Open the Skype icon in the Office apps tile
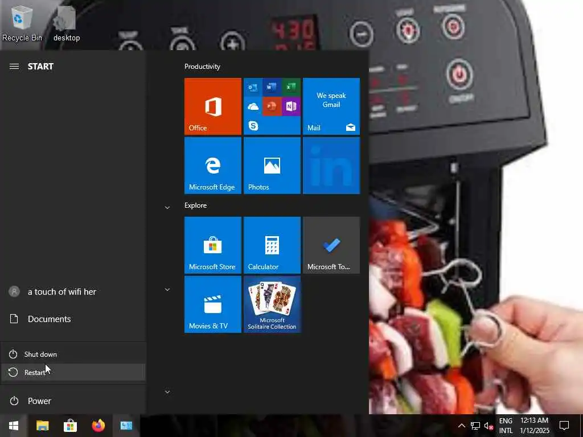The height and width of the screenshot is (437, 583). tap(253, 126)
